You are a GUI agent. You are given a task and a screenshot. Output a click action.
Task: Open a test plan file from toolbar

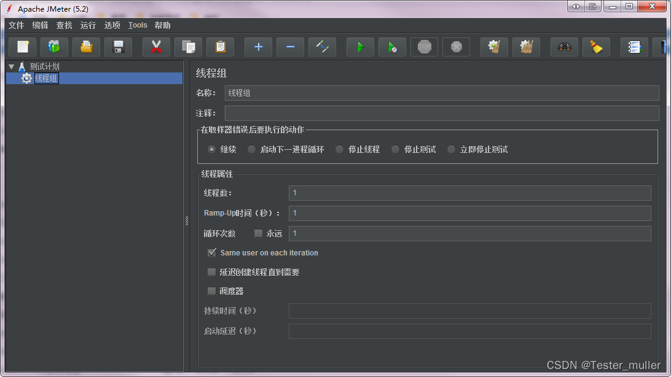[x=87, y=47]
